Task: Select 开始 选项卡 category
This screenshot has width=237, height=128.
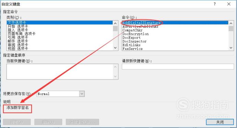Action: 60,26
